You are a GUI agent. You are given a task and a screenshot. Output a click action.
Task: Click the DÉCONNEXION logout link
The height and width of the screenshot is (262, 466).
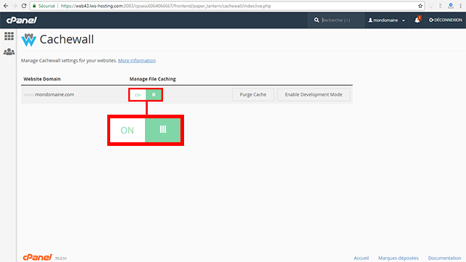[446, 20]
